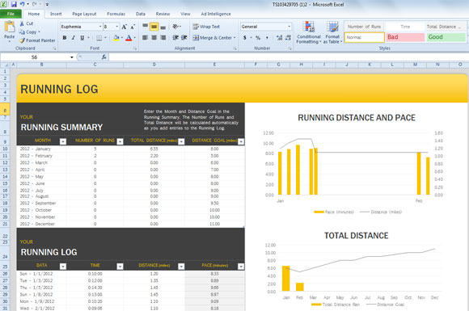Select the column D header

coord(154,65)
